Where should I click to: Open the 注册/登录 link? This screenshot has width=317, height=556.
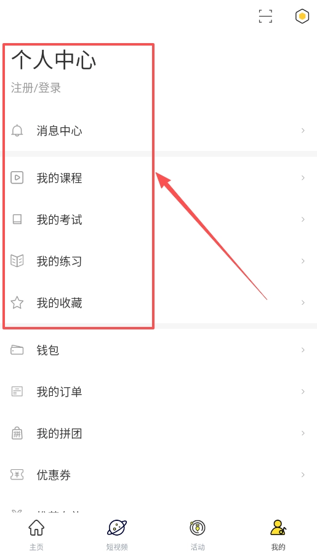click(36, 88)
